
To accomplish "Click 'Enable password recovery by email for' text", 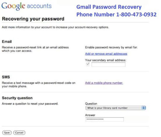I will [x=111, y=48].
